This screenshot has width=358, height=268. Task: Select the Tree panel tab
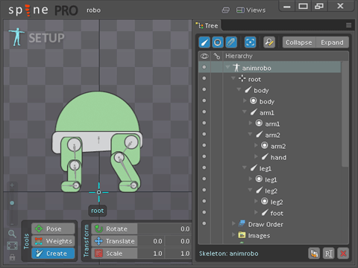(x=207, y=25)
